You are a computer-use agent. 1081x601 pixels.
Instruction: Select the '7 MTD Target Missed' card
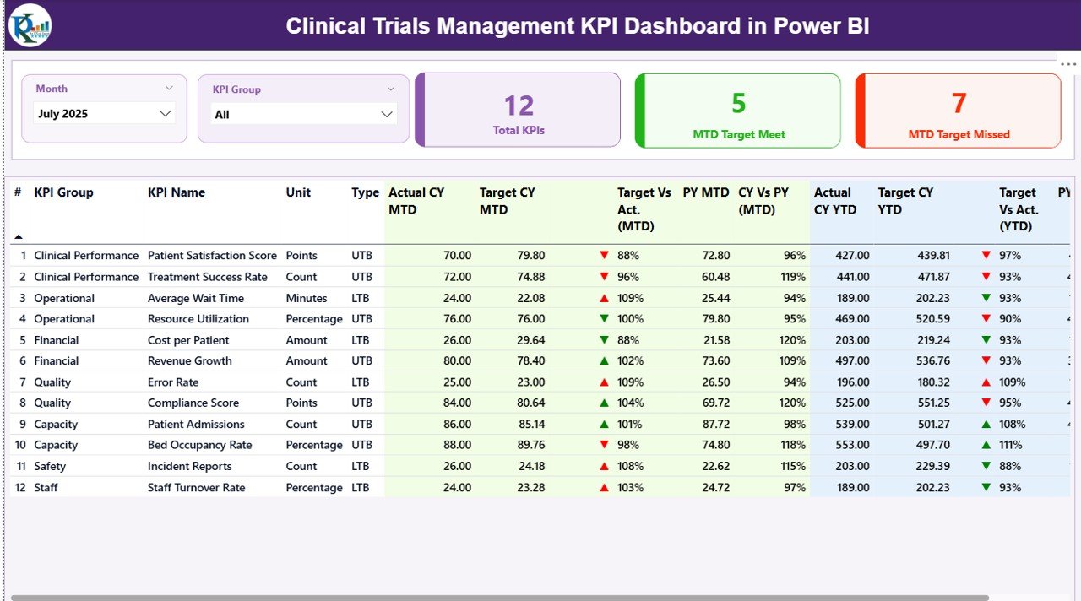(x=958, y=110)
